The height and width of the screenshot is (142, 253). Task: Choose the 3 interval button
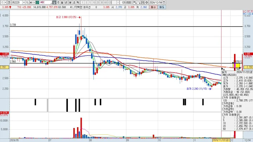[86, 2]
